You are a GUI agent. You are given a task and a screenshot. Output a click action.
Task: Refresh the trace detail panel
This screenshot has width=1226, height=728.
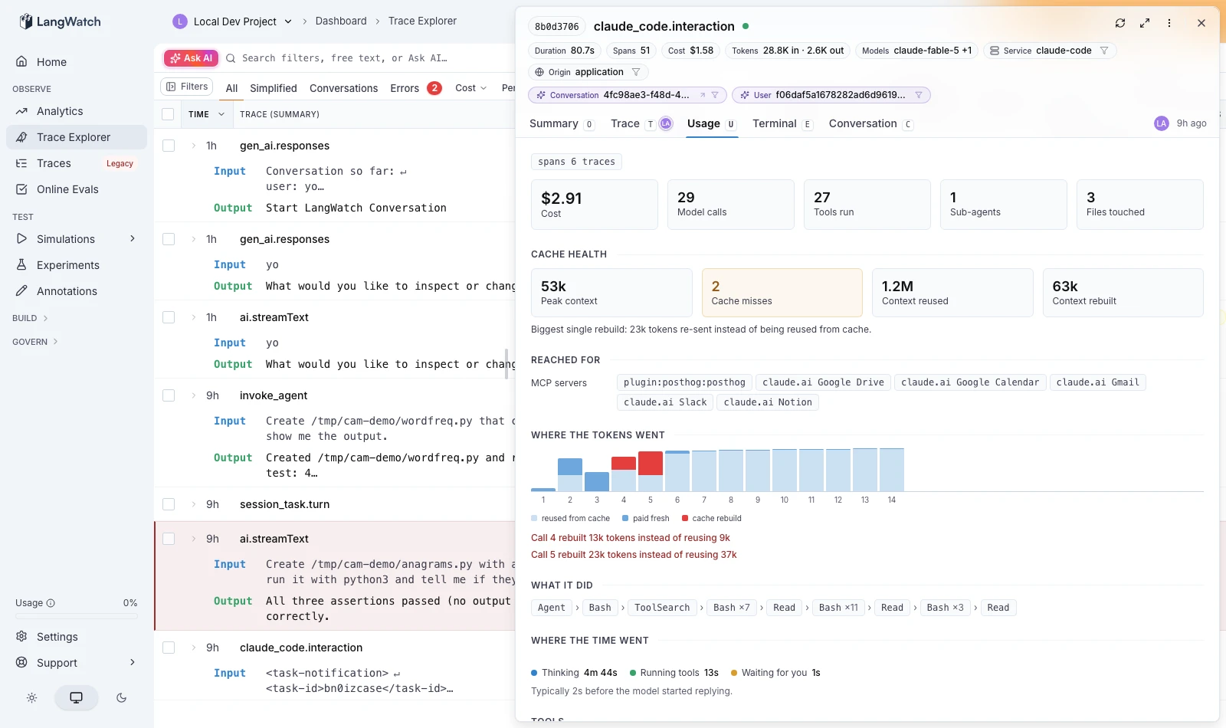pos(1120,23)
